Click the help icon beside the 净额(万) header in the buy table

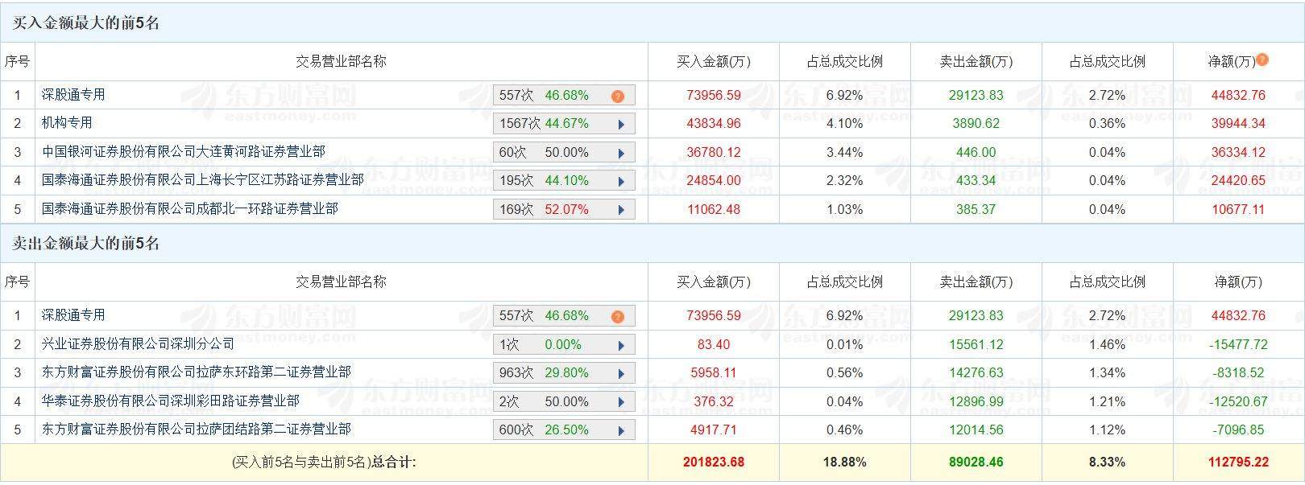coord(1262,60)
